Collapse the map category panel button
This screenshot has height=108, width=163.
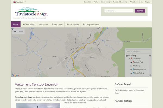click(x=150, y=75)
